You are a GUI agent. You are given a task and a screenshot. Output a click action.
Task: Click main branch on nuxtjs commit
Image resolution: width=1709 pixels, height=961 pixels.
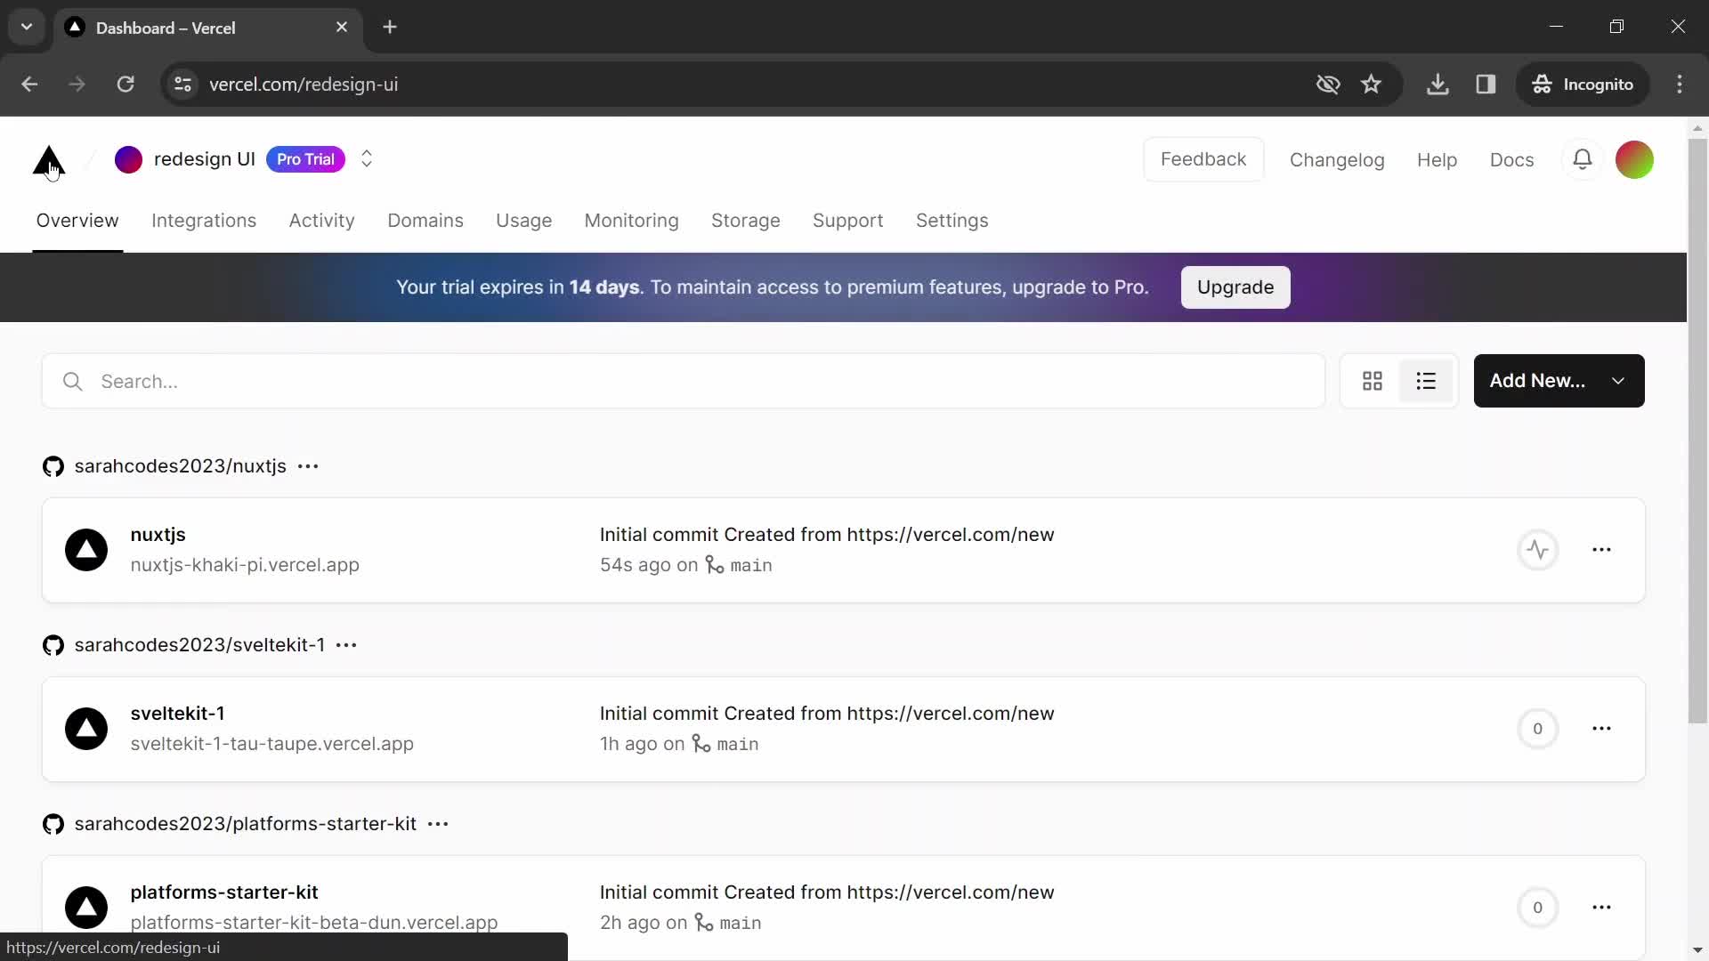[741, 565]
